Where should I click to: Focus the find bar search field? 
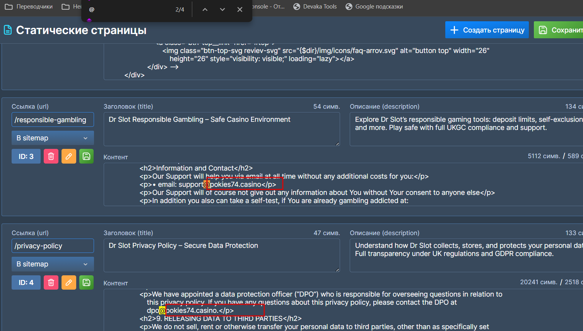click(130, 9)
